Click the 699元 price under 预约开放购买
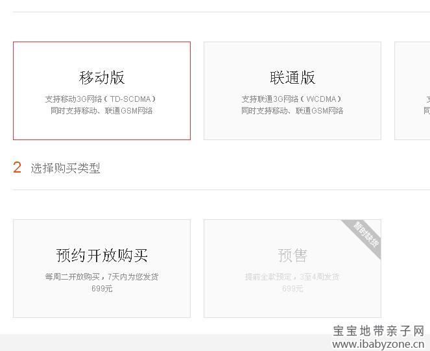Image resolution: width=430 pixels, height=351 pixels. coord(102,289)
